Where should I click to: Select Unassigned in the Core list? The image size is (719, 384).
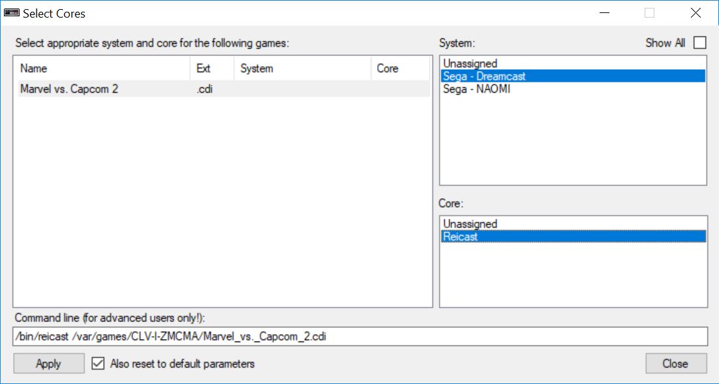tap(573, 224)
